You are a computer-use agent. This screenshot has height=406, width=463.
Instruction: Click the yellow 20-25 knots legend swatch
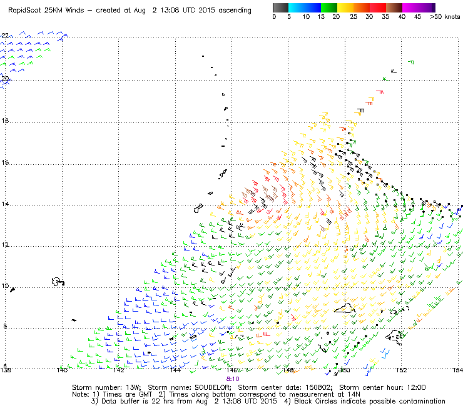(345, 7)
